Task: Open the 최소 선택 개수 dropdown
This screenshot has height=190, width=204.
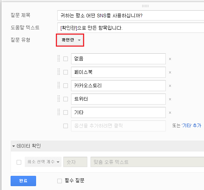Action: point(43,162)
